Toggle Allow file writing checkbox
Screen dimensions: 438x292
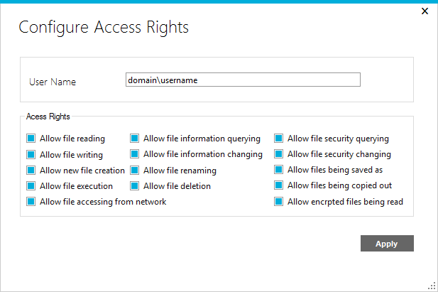[x=31, y=154]
